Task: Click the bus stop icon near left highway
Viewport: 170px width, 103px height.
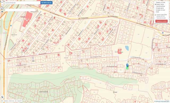Action: (x=11, y=26)
